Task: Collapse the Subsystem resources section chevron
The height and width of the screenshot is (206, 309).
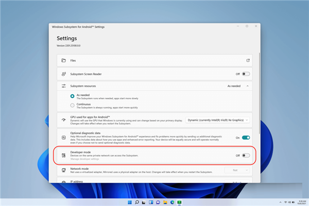Action: (x=248, y=86)
